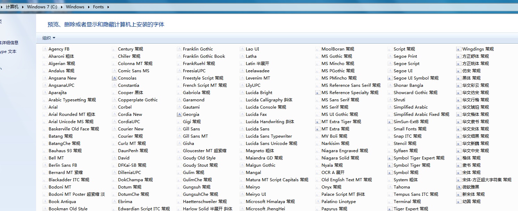Expand the dropdown after 计算机 in address bar
Viewport: 518px width, 211px height.
[23, 7]
